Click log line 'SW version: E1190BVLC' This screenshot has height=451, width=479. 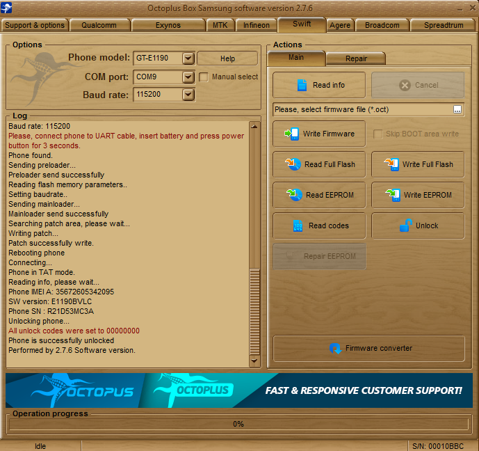[50, 301]
